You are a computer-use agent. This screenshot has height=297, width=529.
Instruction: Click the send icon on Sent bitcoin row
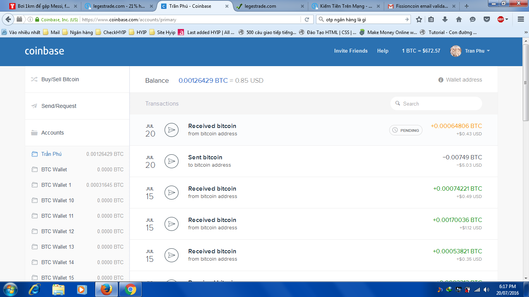pyautogui.click(x=172, y=161)
